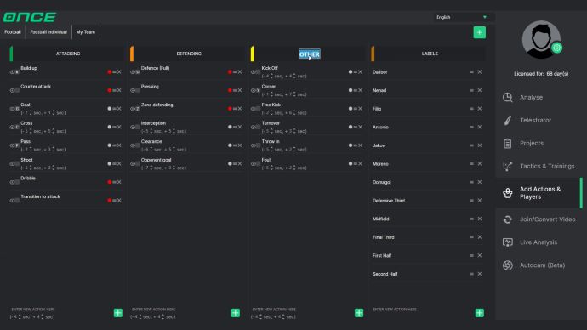Toggle the white dot for Shoot
587x330 pixels.
click(x=109, y=163)
